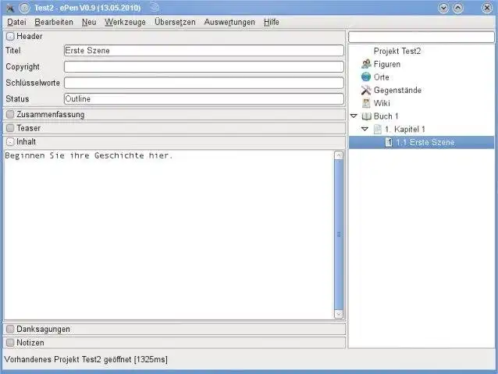Click the Schlüsselworte input field
498x374 pixels.
(x=204, y=83)
